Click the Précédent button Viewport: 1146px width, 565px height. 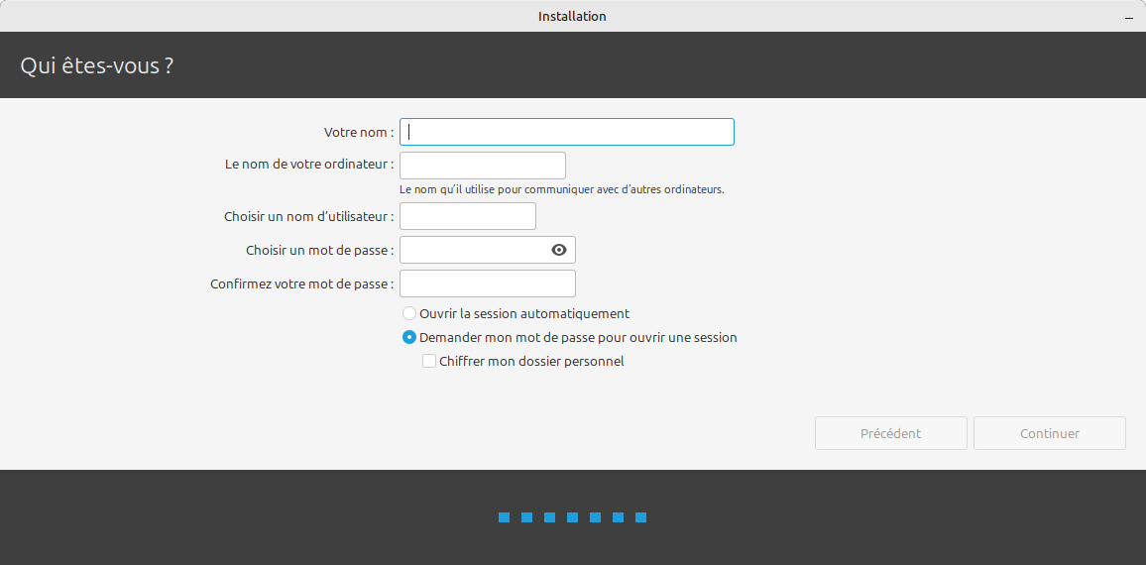click(891, 433)
